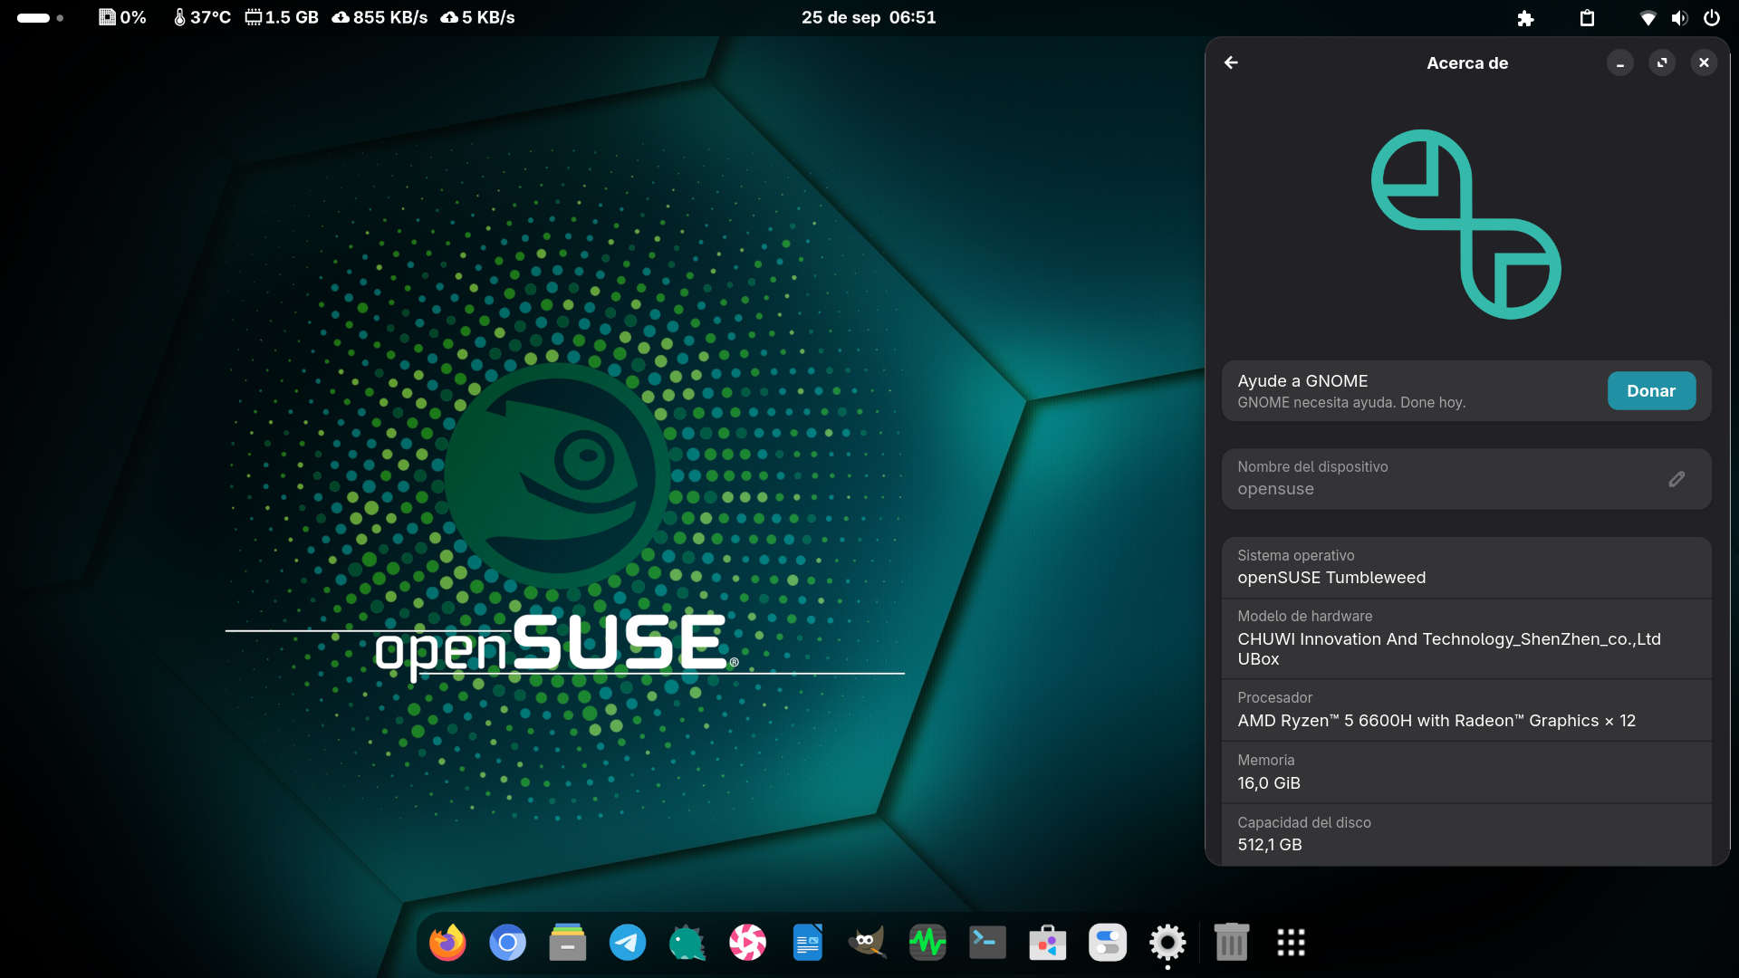Open the System Monitor dock icon

click(x=927, y=943)
